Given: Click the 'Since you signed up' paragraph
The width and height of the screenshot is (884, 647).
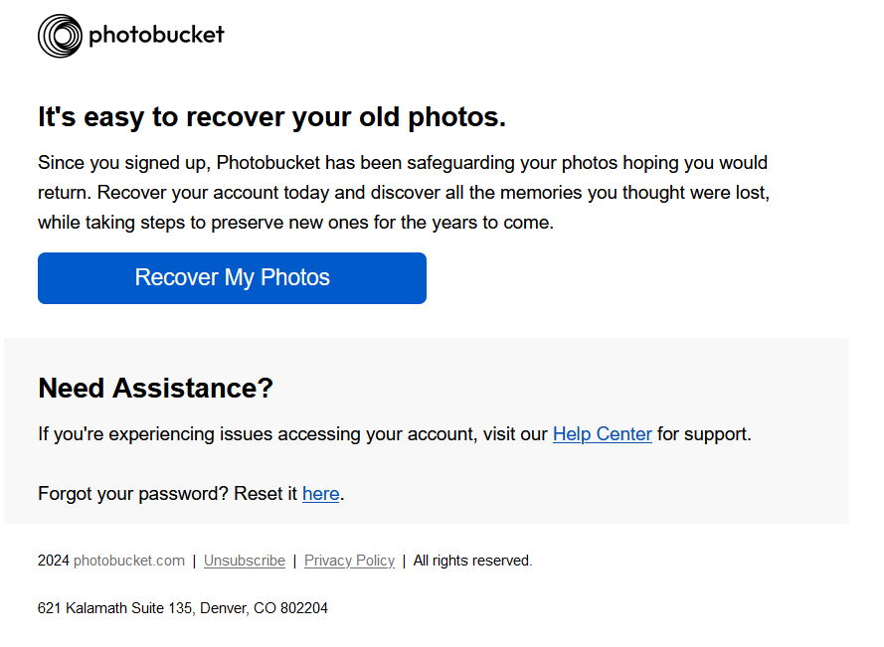Looking at the screenshot, I should [x=404, y=192].
